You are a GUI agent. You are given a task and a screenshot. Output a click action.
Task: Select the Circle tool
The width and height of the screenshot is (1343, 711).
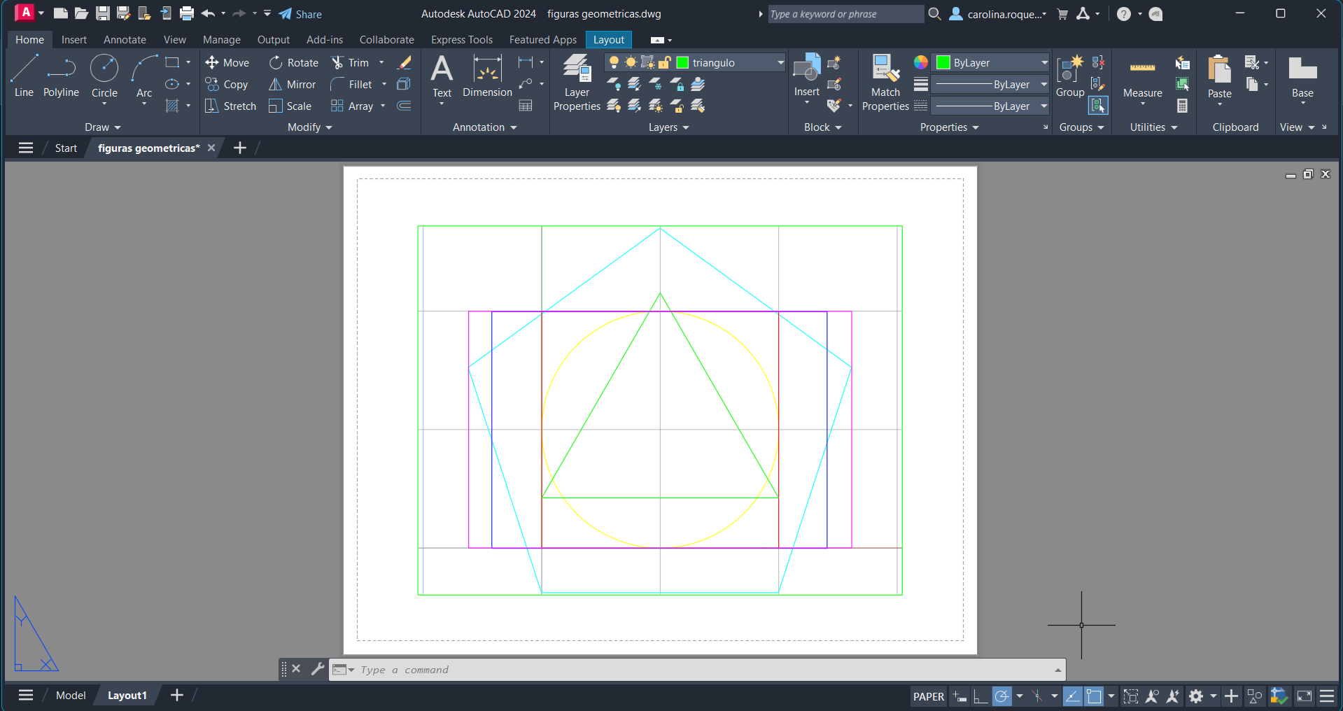104,76
